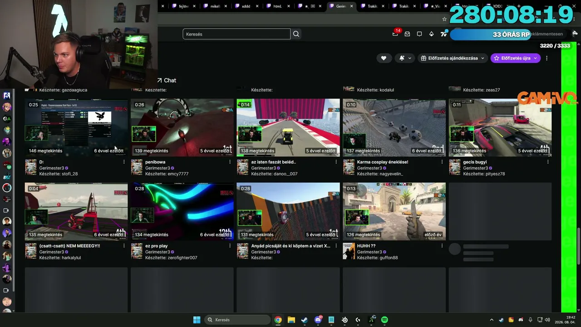Click the page vertical scrollbar thumb

pyautogui.click(x=579, y=246)
